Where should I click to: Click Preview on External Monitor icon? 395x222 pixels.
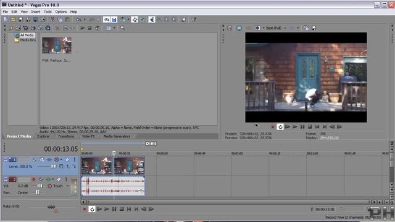239,28
